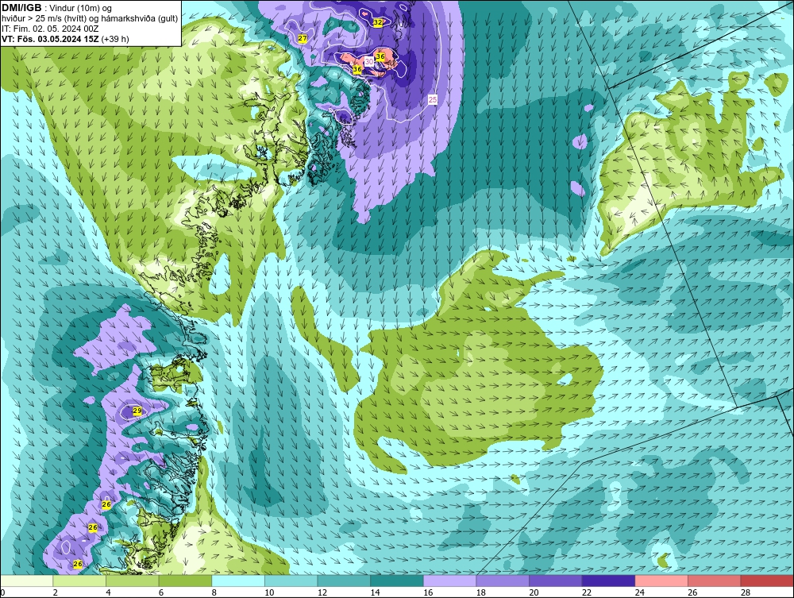Select the 2–4 m/s light green legend swatch
The width and height of the screenshot is (794, 598).
tap(79, 581)
